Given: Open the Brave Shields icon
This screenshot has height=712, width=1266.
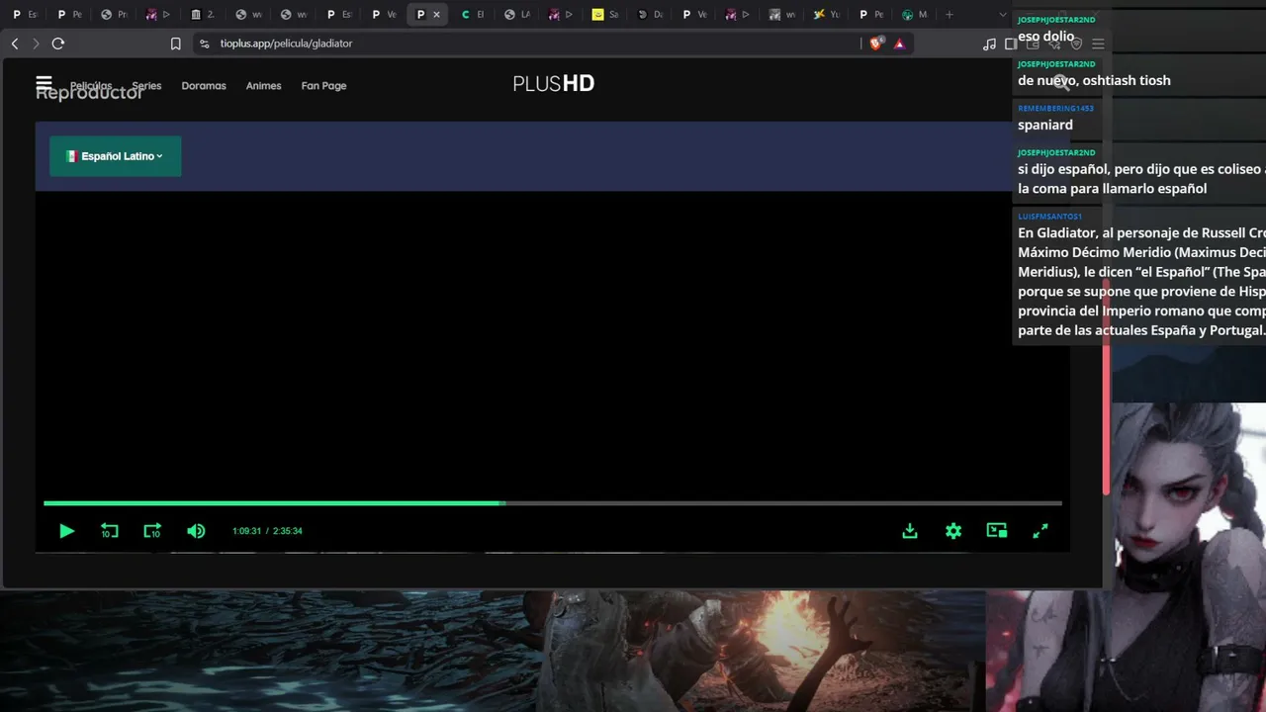Looking at the screenshot, I should [x=876, y=44].
